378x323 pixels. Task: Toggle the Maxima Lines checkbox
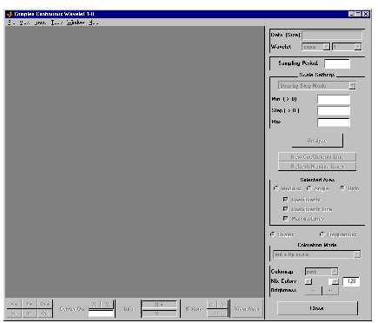tap(286, 219)
